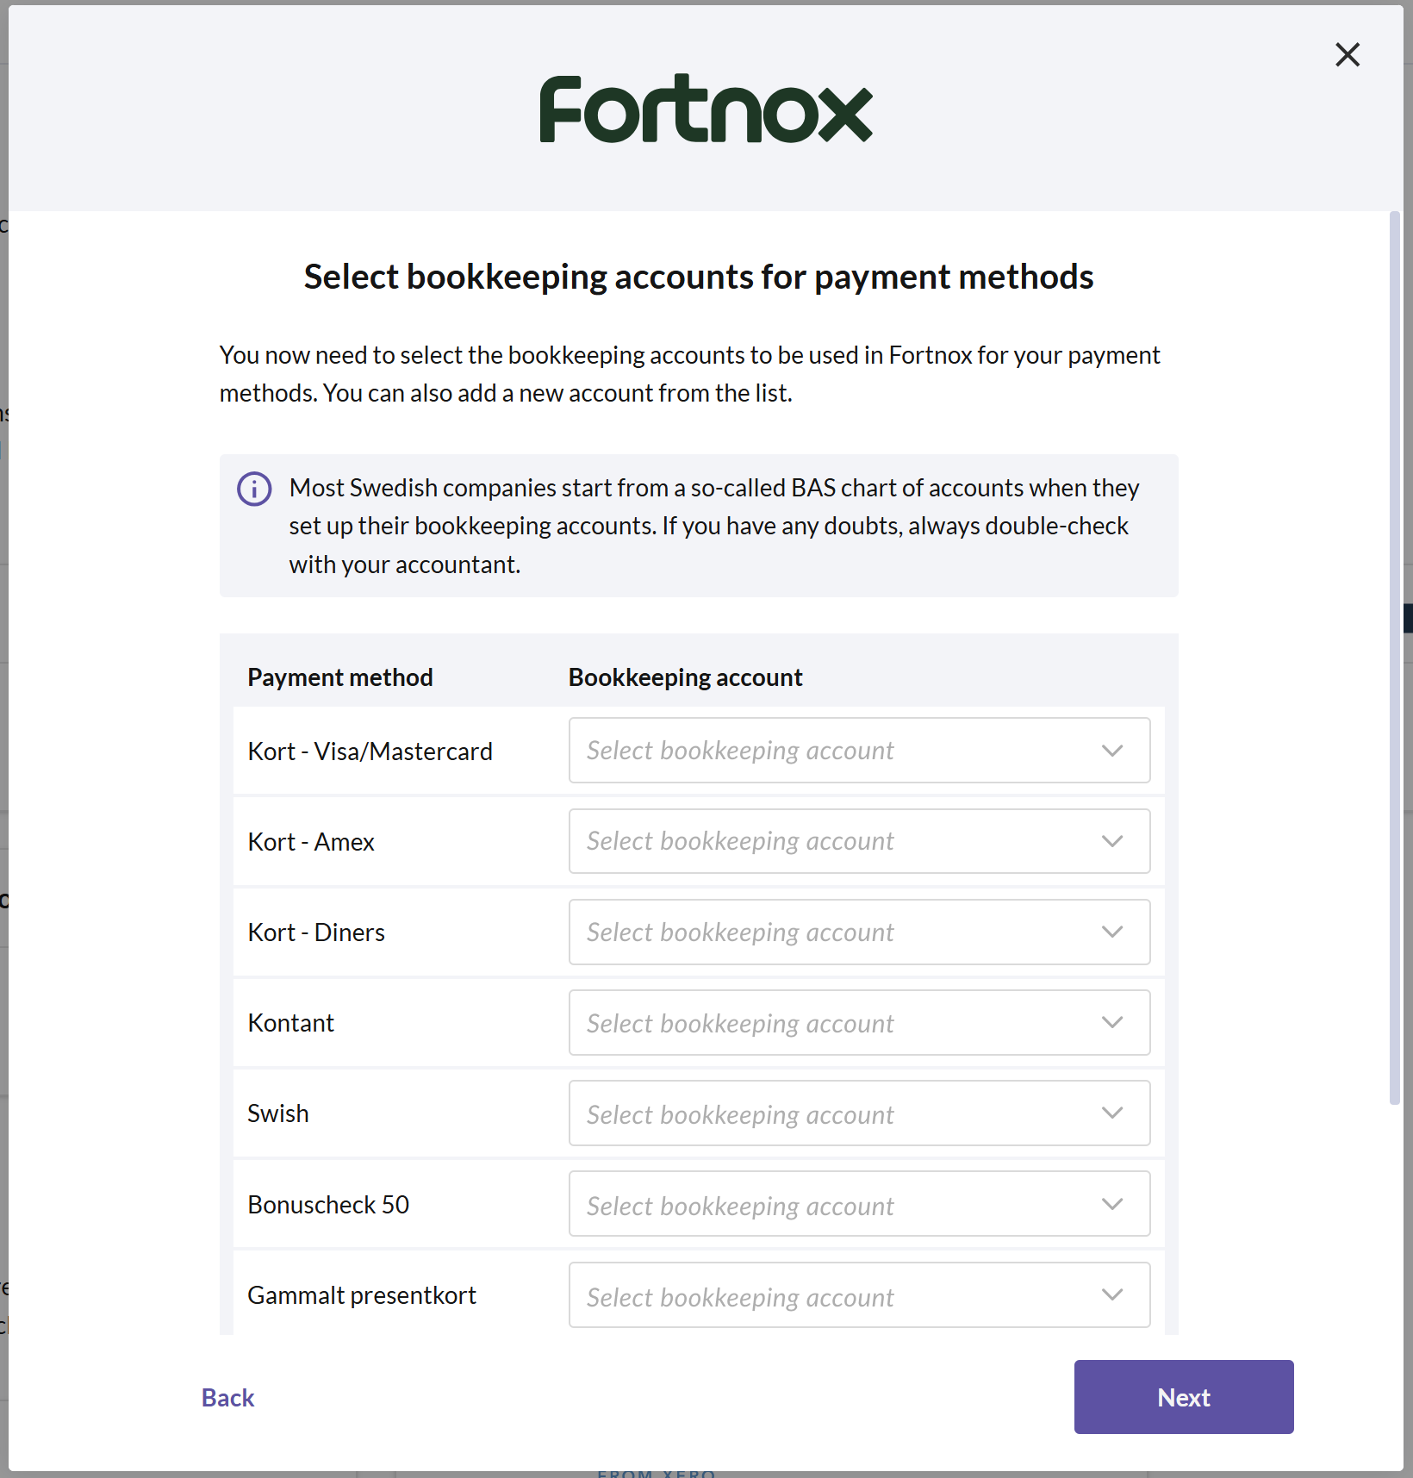The height and width of the screenshot is (1478, 1413).
Task: Click the chevron arrow for Bonuscheck 50
Action: coord(1112,1204)
